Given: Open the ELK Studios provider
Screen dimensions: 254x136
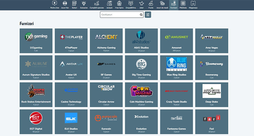Looking at the screenshot, I should (71, 122).
